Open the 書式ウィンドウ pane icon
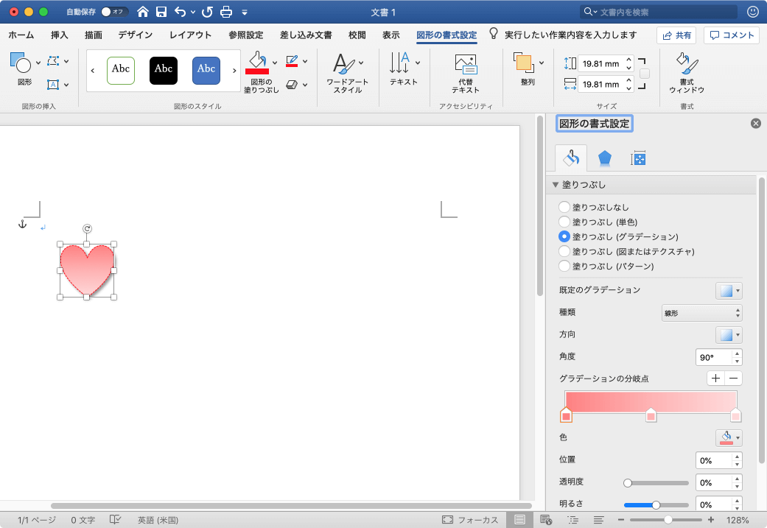This screenshot has height=528, width=767. (687, 63)
